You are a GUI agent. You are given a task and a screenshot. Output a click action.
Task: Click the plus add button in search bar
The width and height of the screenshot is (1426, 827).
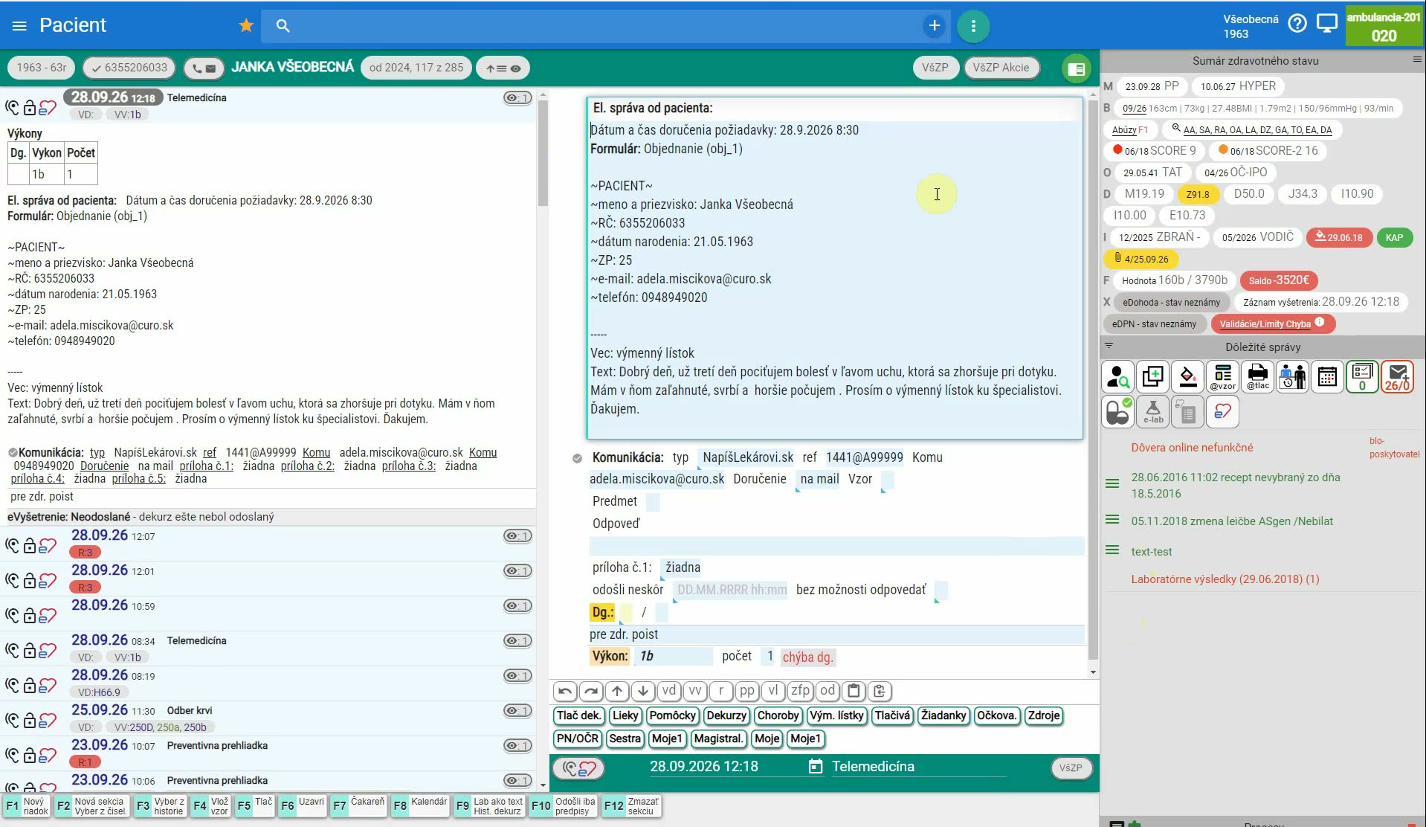pyautogui.click(x=935, y=26)
